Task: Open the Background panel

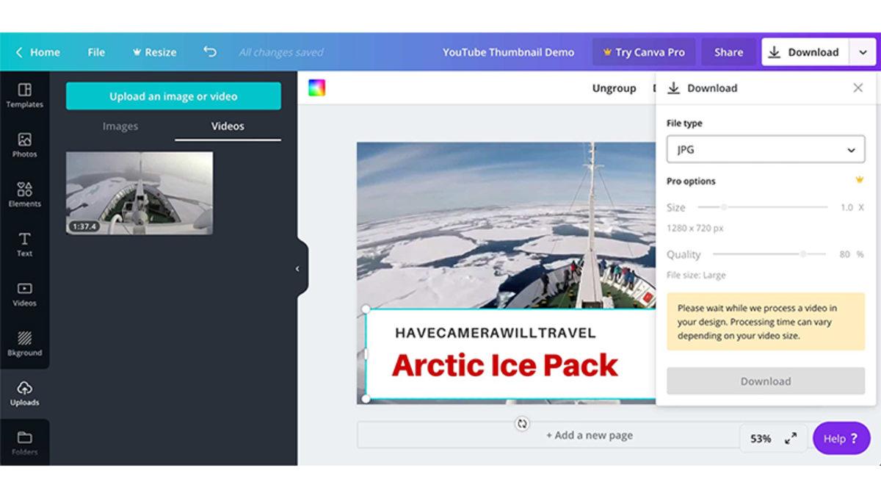Action: tap(25, 342)
